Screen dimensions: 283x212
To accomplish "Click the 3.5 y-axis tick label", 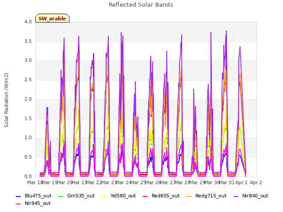I will [x=28, y=41].
